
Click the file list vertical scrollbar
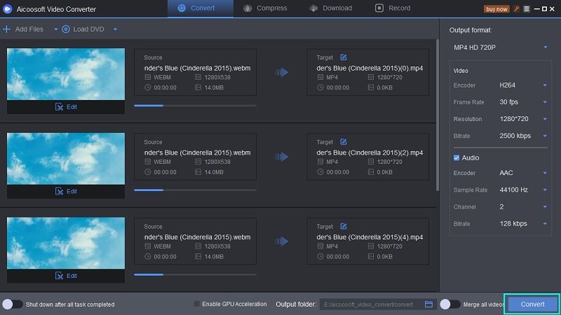point(437,115)
